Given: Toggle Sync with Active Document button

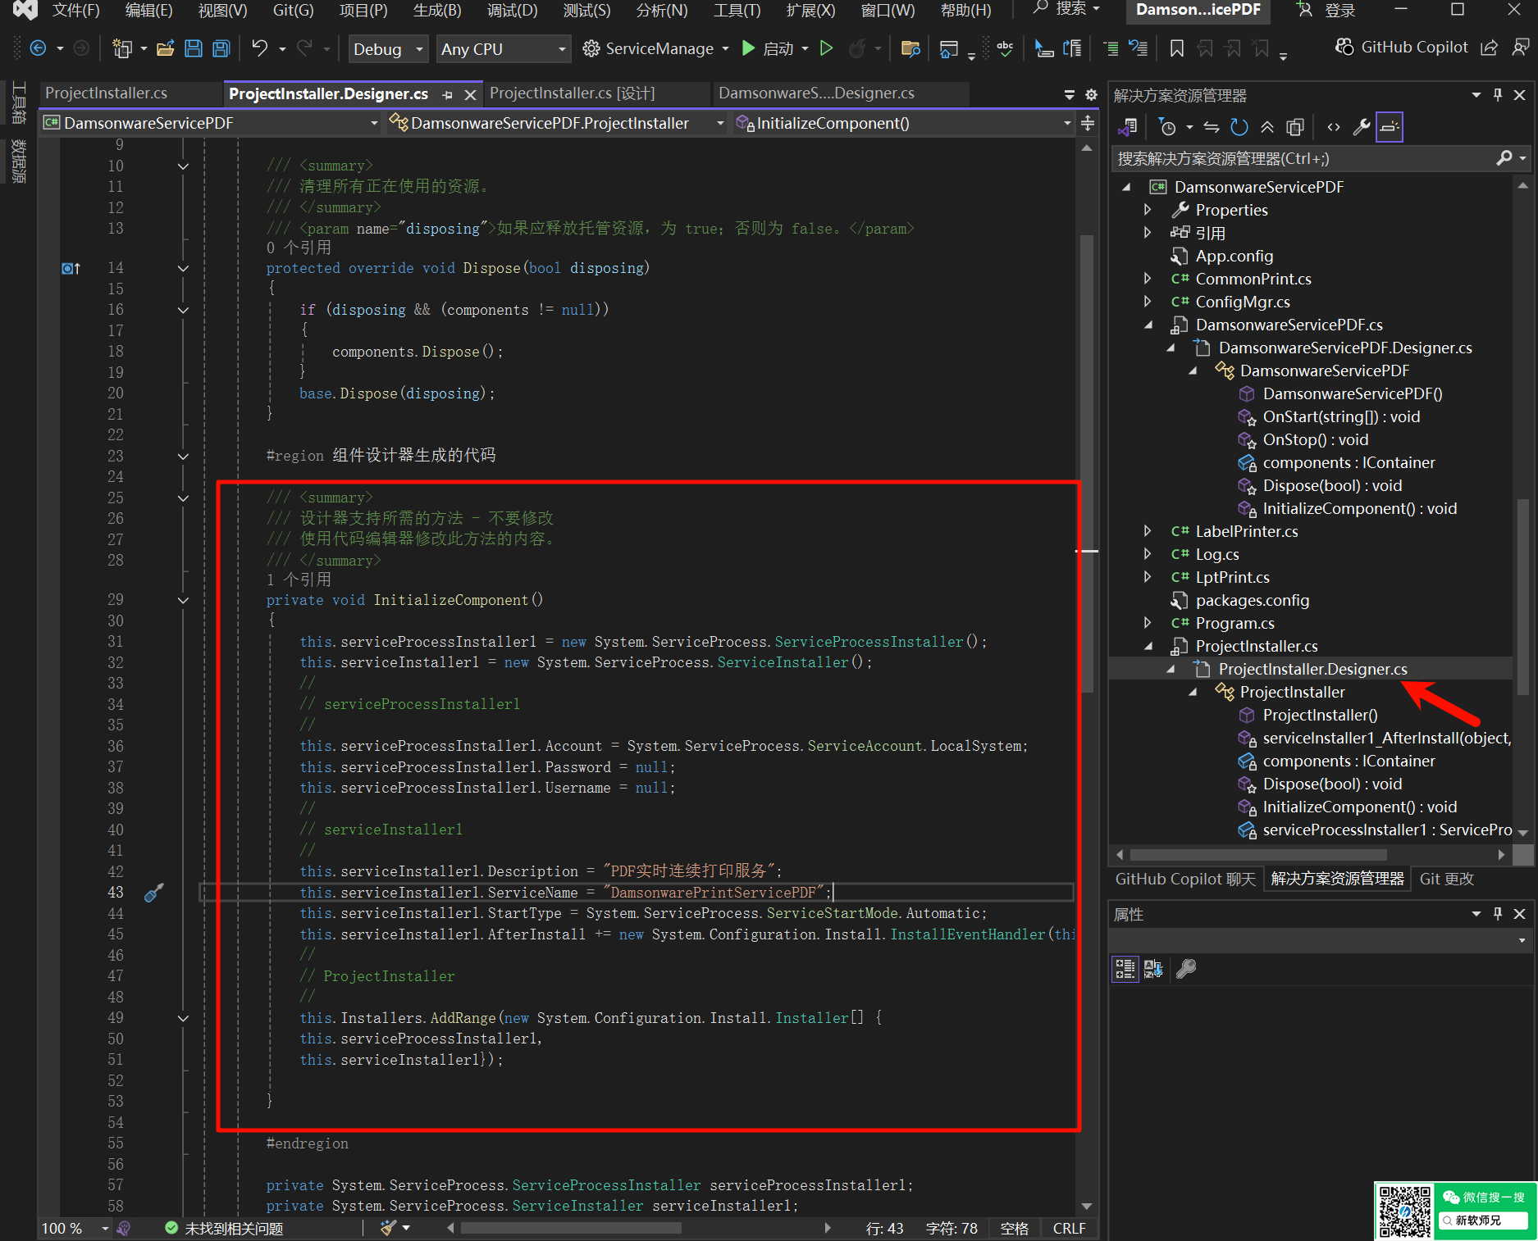Looking at the screenshot, I should tap(1212, 127).
